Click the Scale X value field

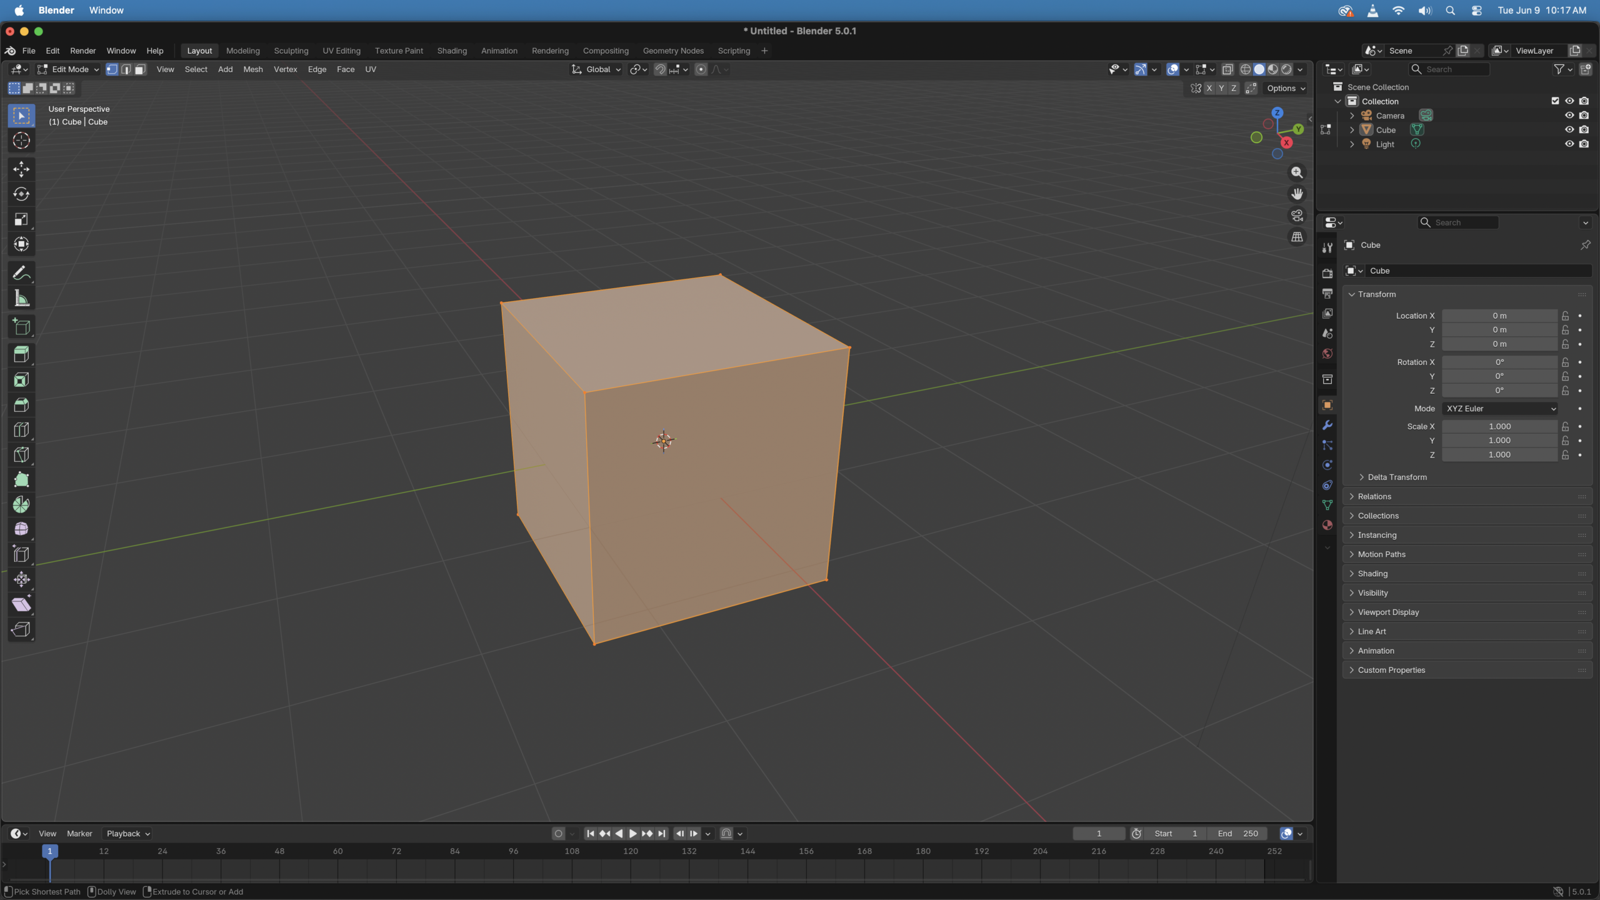1499,427
